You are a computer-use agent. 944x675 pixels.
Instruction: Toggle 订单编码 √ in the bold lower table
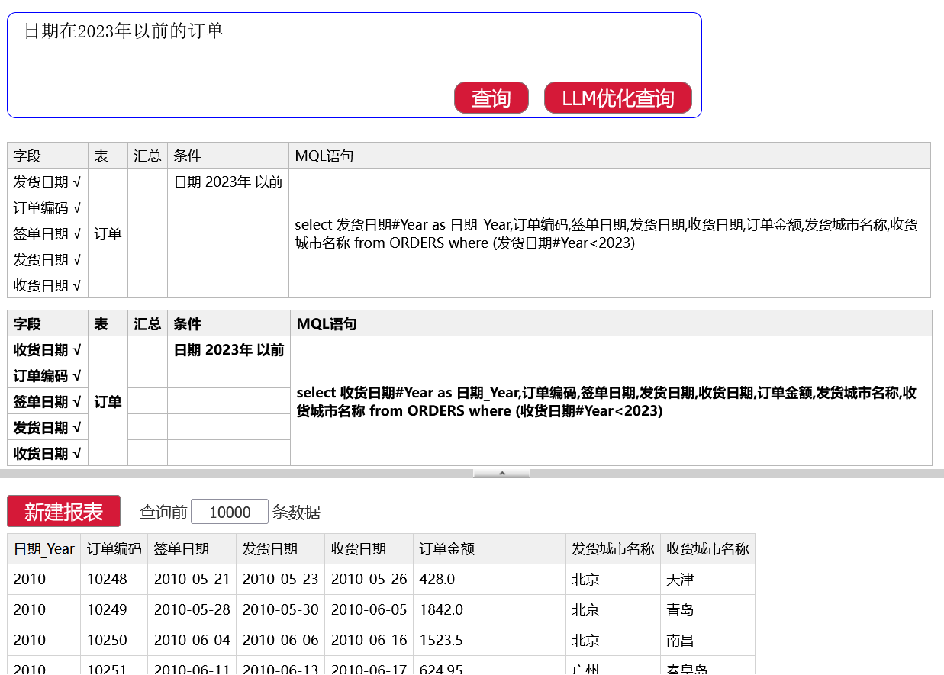(x=47, y=376)
